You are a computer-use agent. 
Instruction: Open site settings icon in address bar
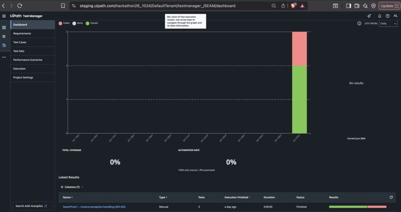[x=74, y=5]
